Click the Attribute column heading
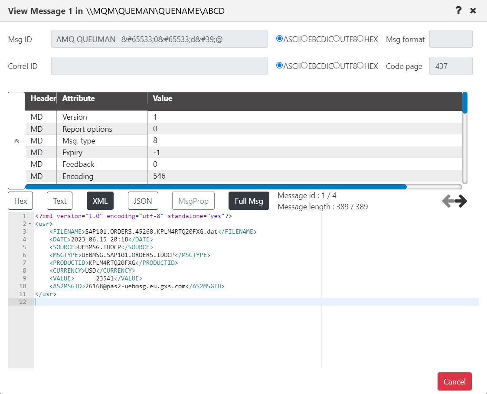Image resolution: width=487 pixels, height=394 pixels. (78, 98)
